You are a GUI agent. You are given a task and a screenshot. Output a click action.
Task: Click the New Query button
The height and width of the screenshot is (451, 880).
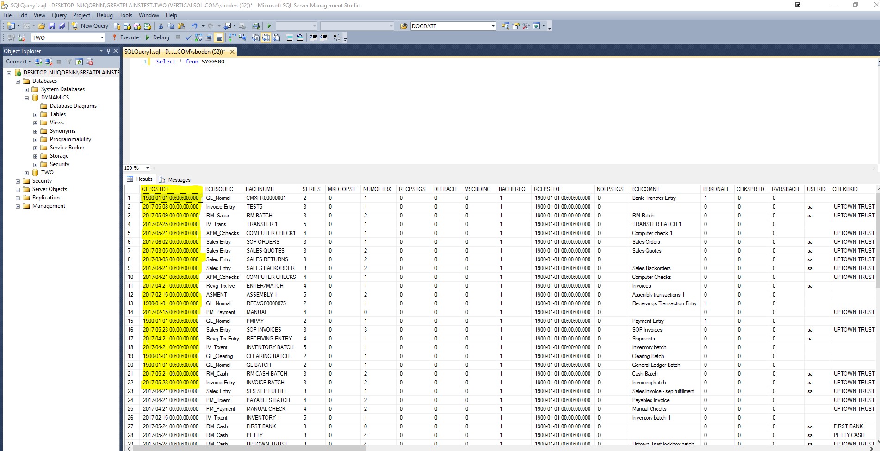point(90,26)
